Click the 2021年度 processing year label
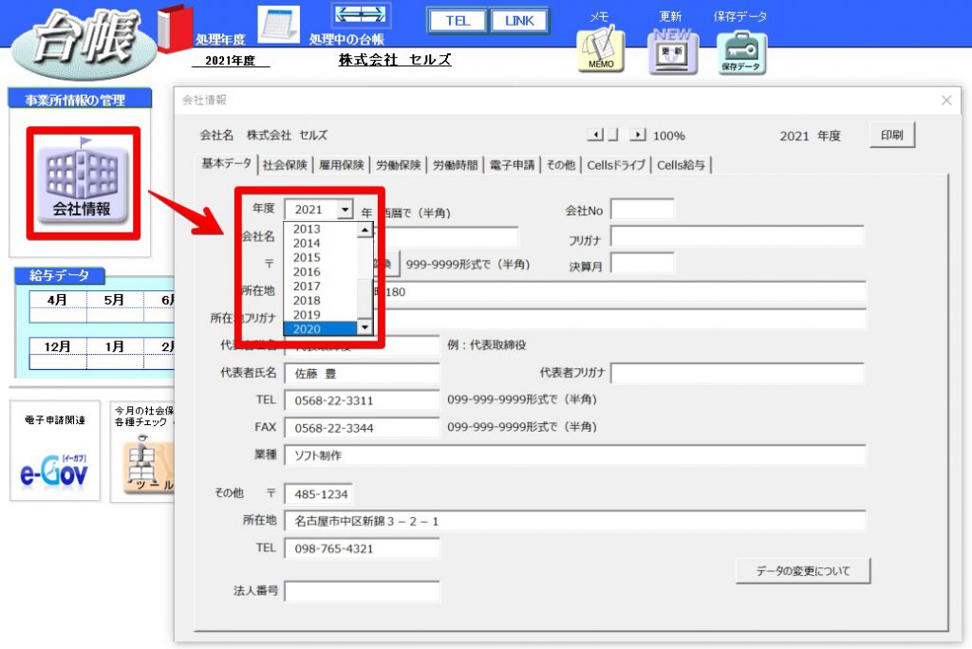972x649 pixels. point(230,61)
